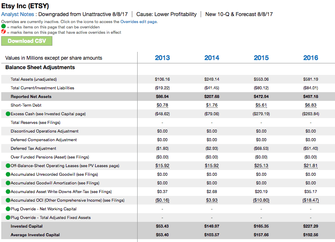Click override dot for Accumulated OCI row
Screen dimensions: 335x242
[8, 200]
